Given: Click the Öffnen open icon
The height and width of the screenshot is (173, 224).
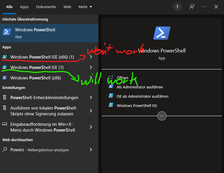Looking at the screenshot, I should tap(111, 77).
